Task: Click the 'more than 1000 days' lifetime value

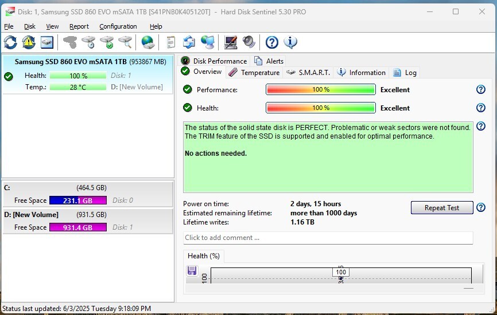Action: pos(324,213)
